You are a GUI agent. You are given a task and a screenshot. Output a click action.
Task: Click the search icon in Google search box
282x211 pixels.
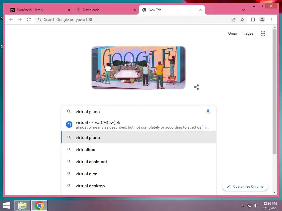pyautogui.click(x=69, y=112)
